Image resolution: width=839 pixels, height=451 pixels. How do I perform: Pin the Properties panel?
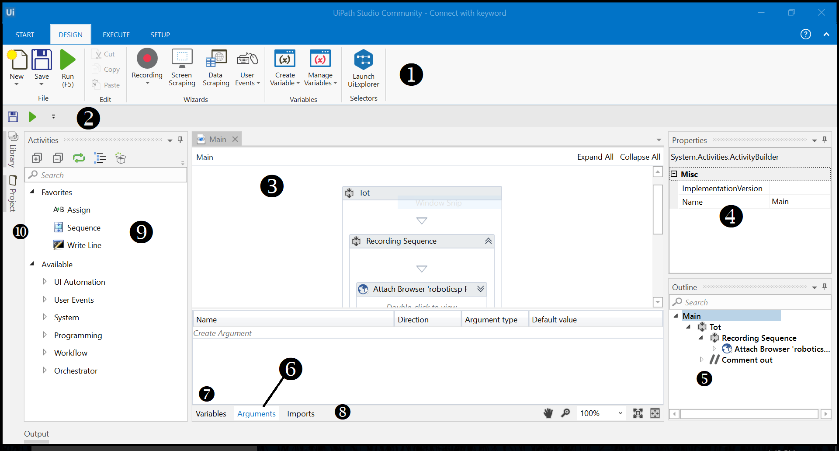(825, 140)
